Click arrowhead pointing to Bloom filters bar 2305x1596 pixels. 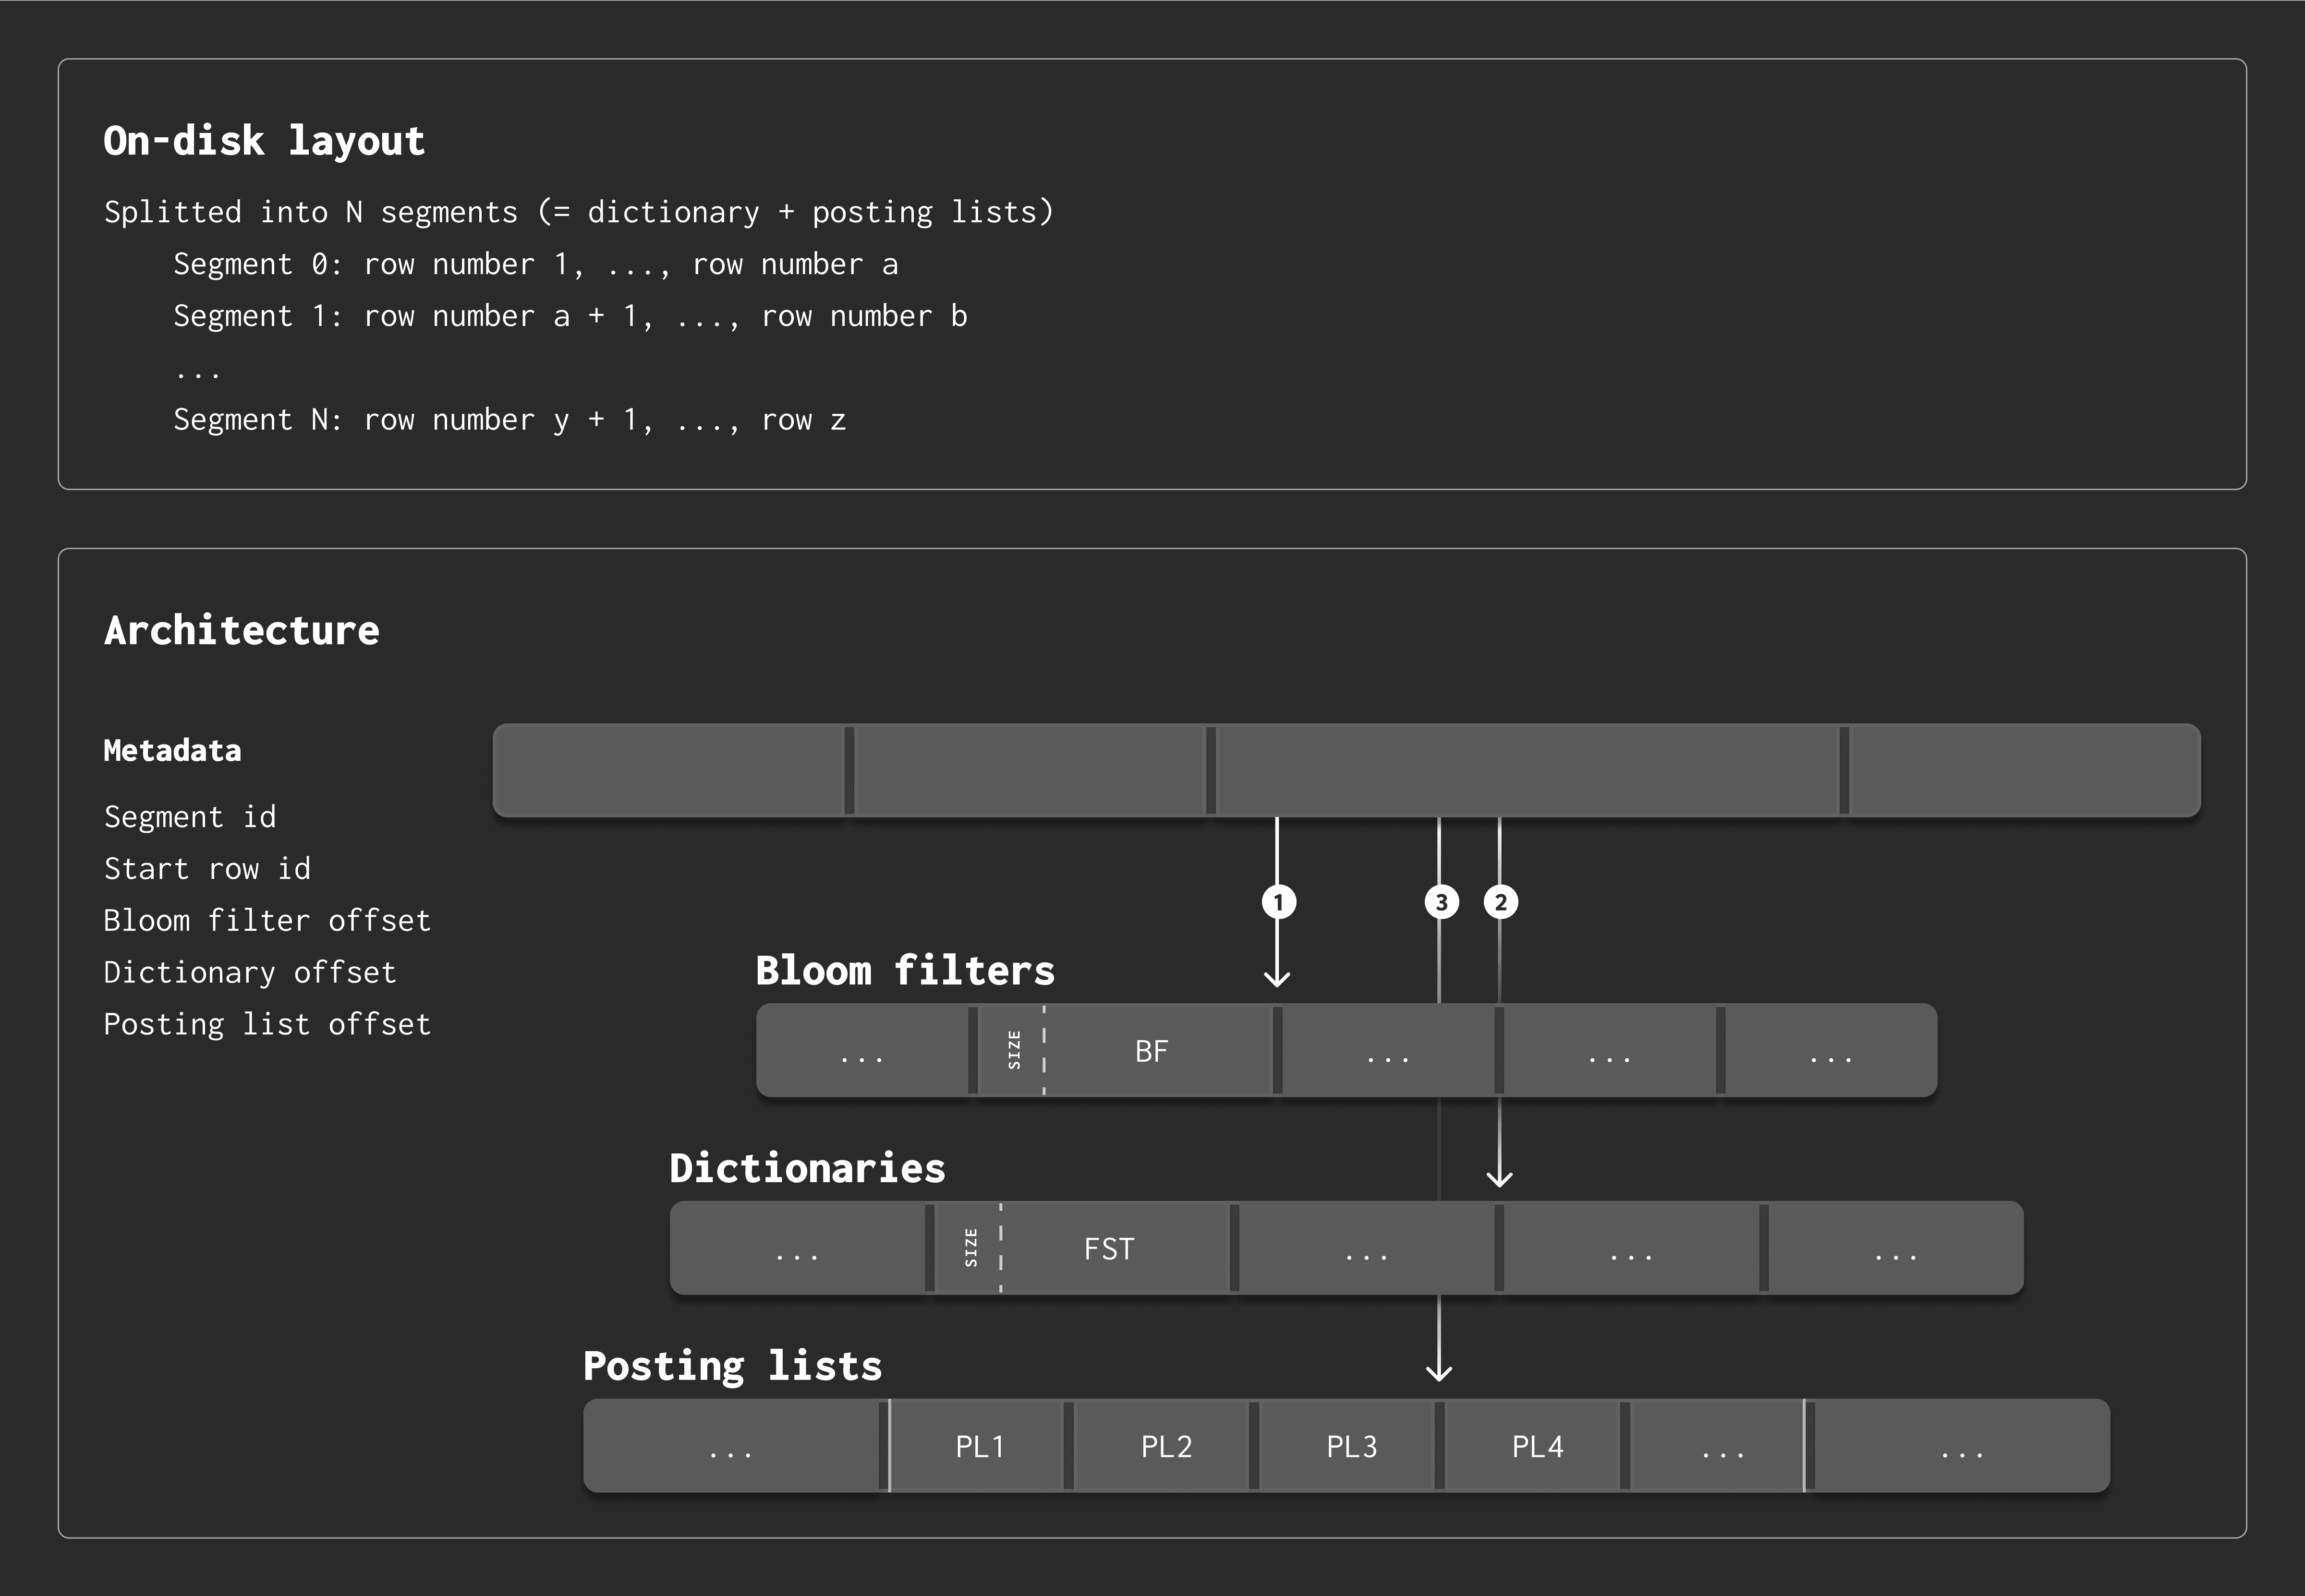(x=1277, y=978)
